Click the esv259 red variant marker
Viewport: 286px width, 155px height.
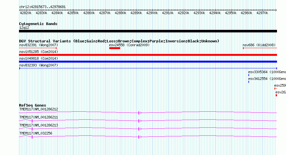tap(276, 89)
